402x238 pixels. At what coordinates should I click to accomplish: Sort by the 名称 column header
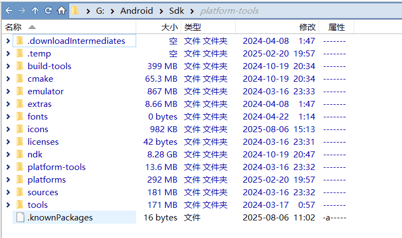pyautogui.click(x=14, y=27)
